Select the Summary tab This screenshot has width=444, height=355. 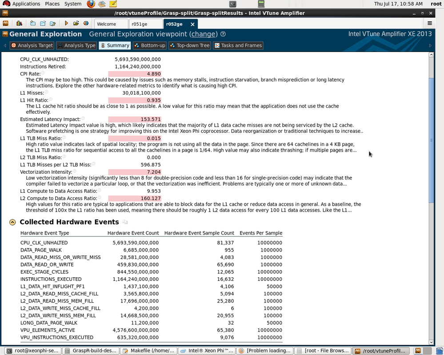tap(115, 45)
